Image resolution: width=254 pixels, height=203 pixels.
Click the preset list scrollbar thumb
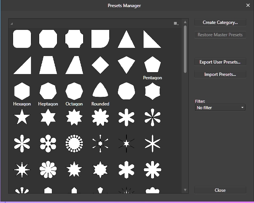(185, 49)
